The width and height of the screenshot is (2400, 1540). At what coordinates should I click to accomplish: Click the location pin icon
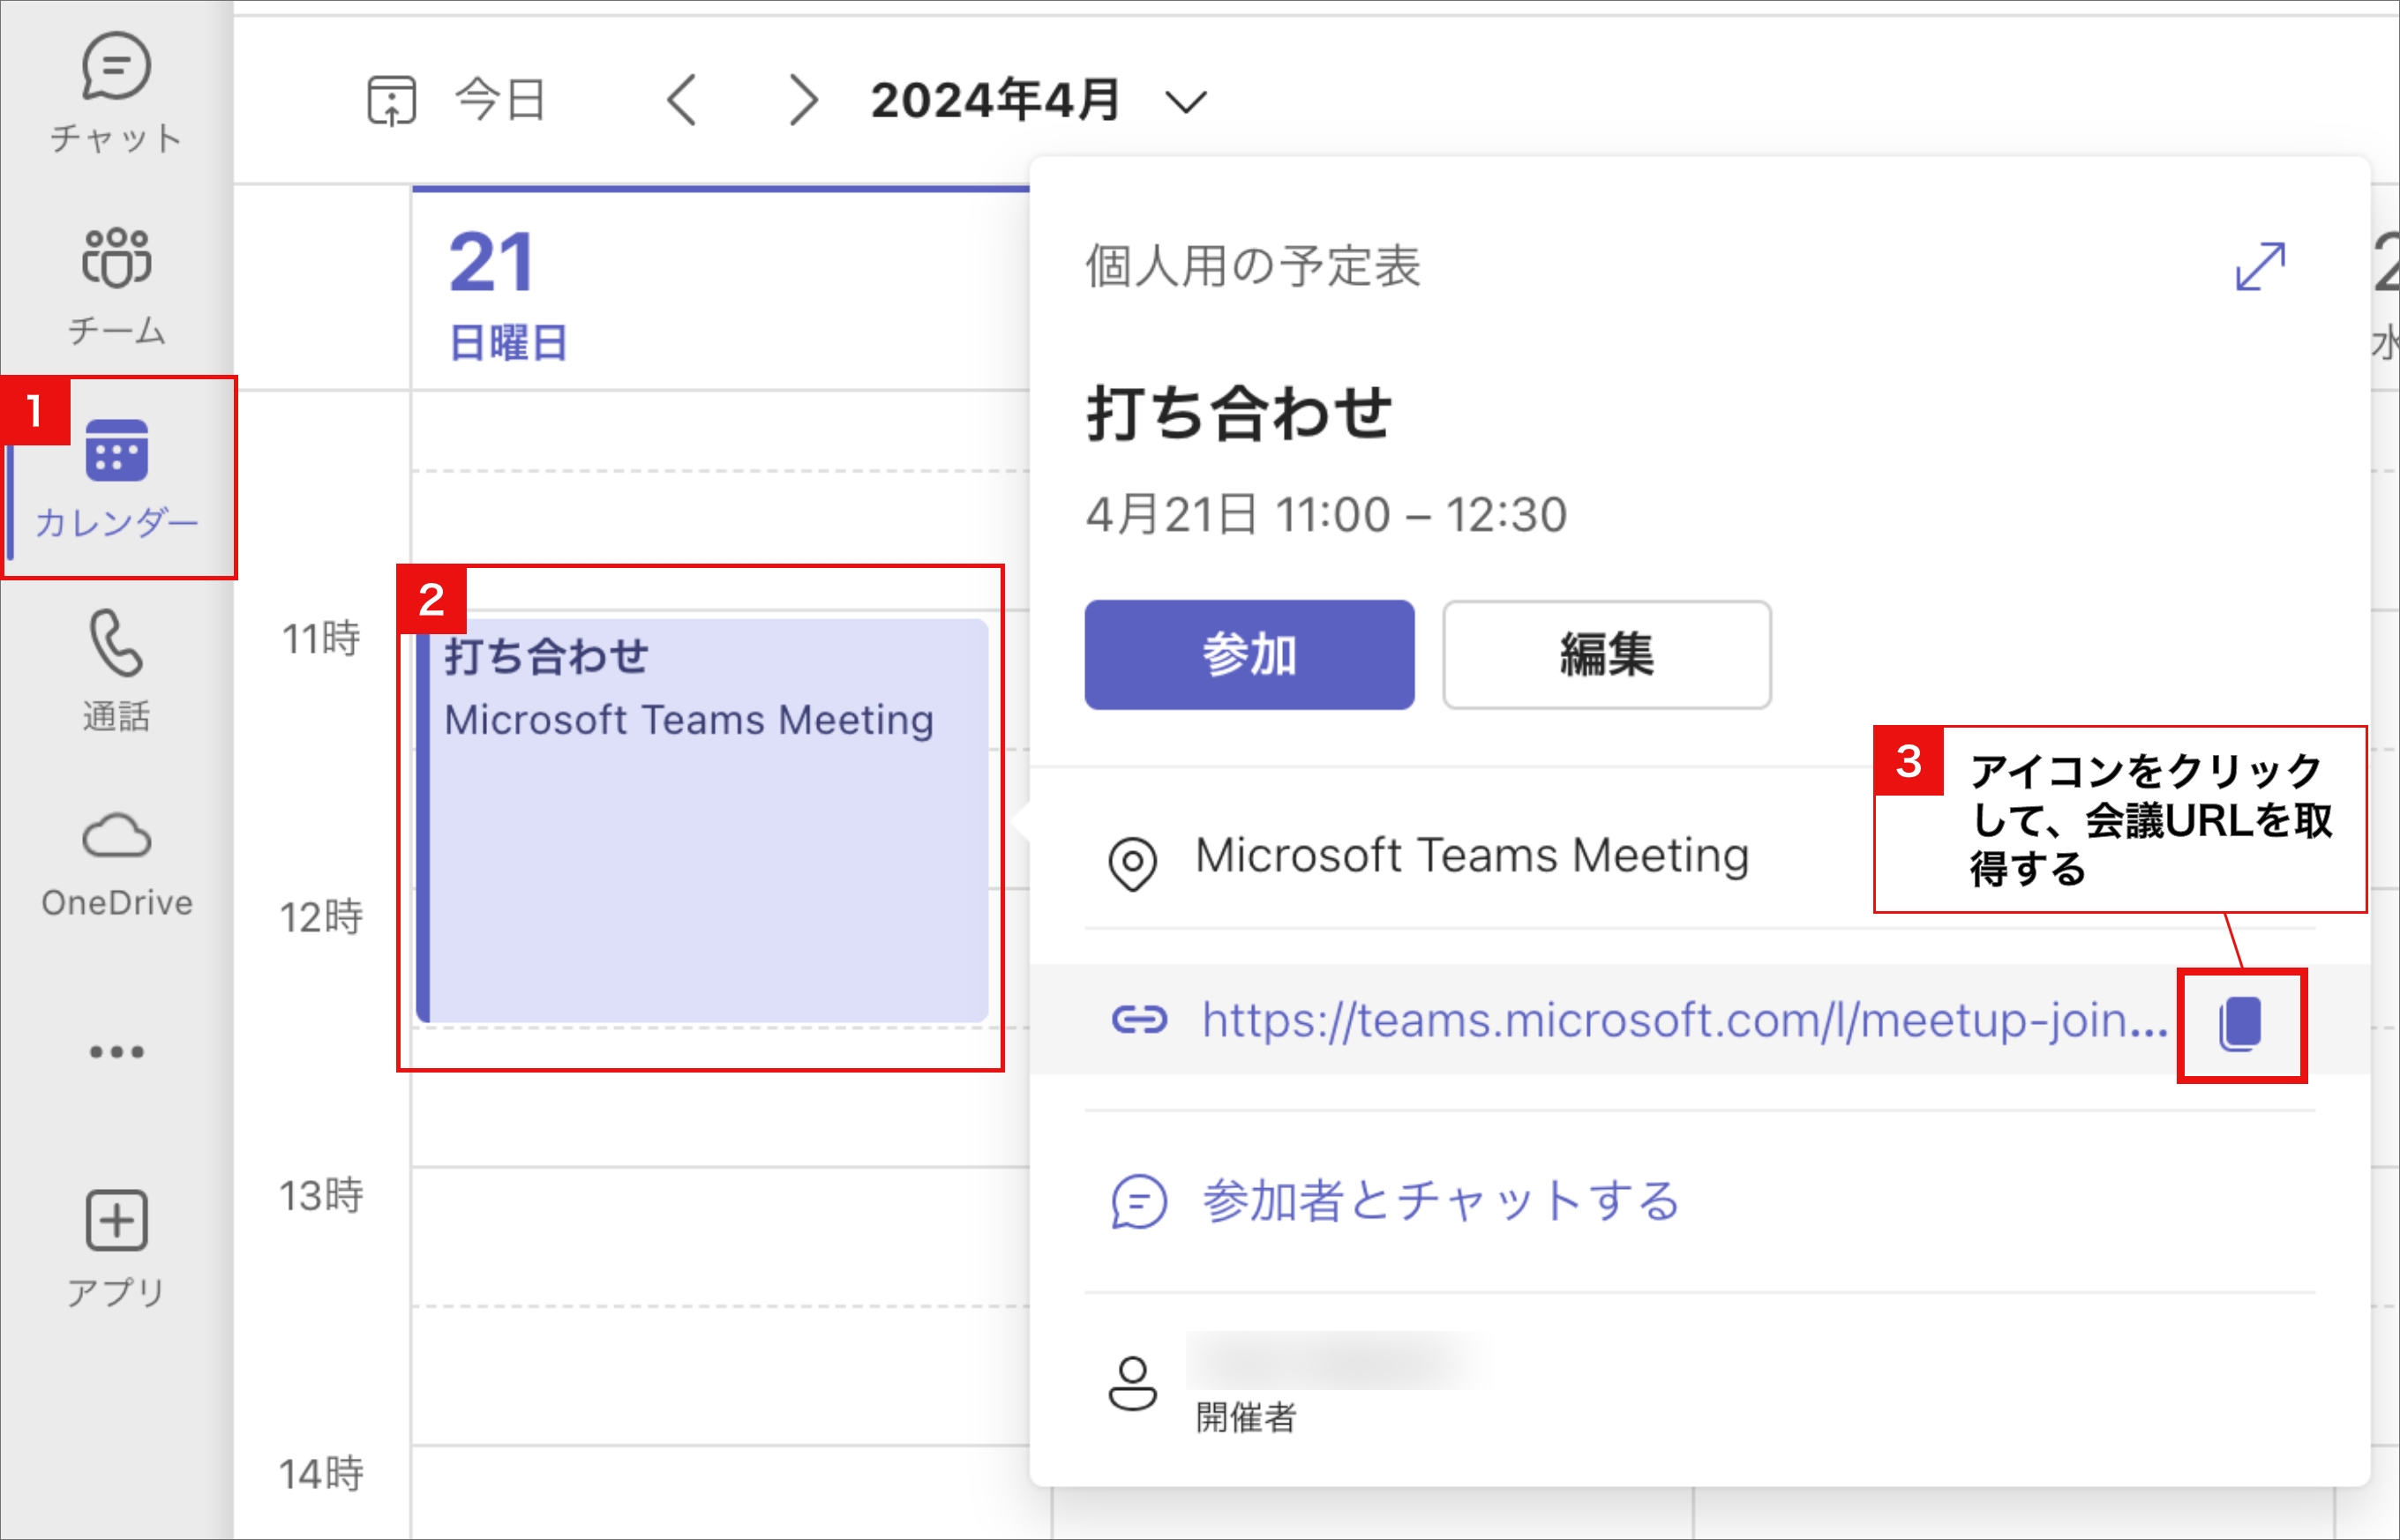pos(1132,863)
